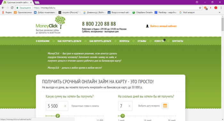The image size is (224, 121).
Task: Click the days field showing 7
Action: pyautogui.click(x=125, y=106)
